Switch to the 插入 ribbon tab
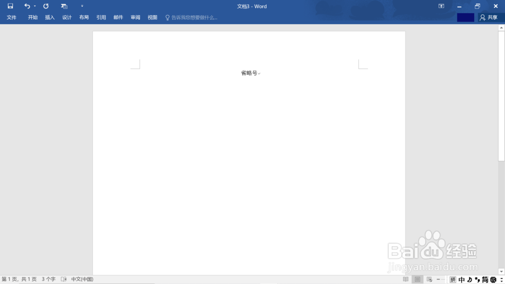The height and width of the screenshot is (284, 505). click(49, 17)
